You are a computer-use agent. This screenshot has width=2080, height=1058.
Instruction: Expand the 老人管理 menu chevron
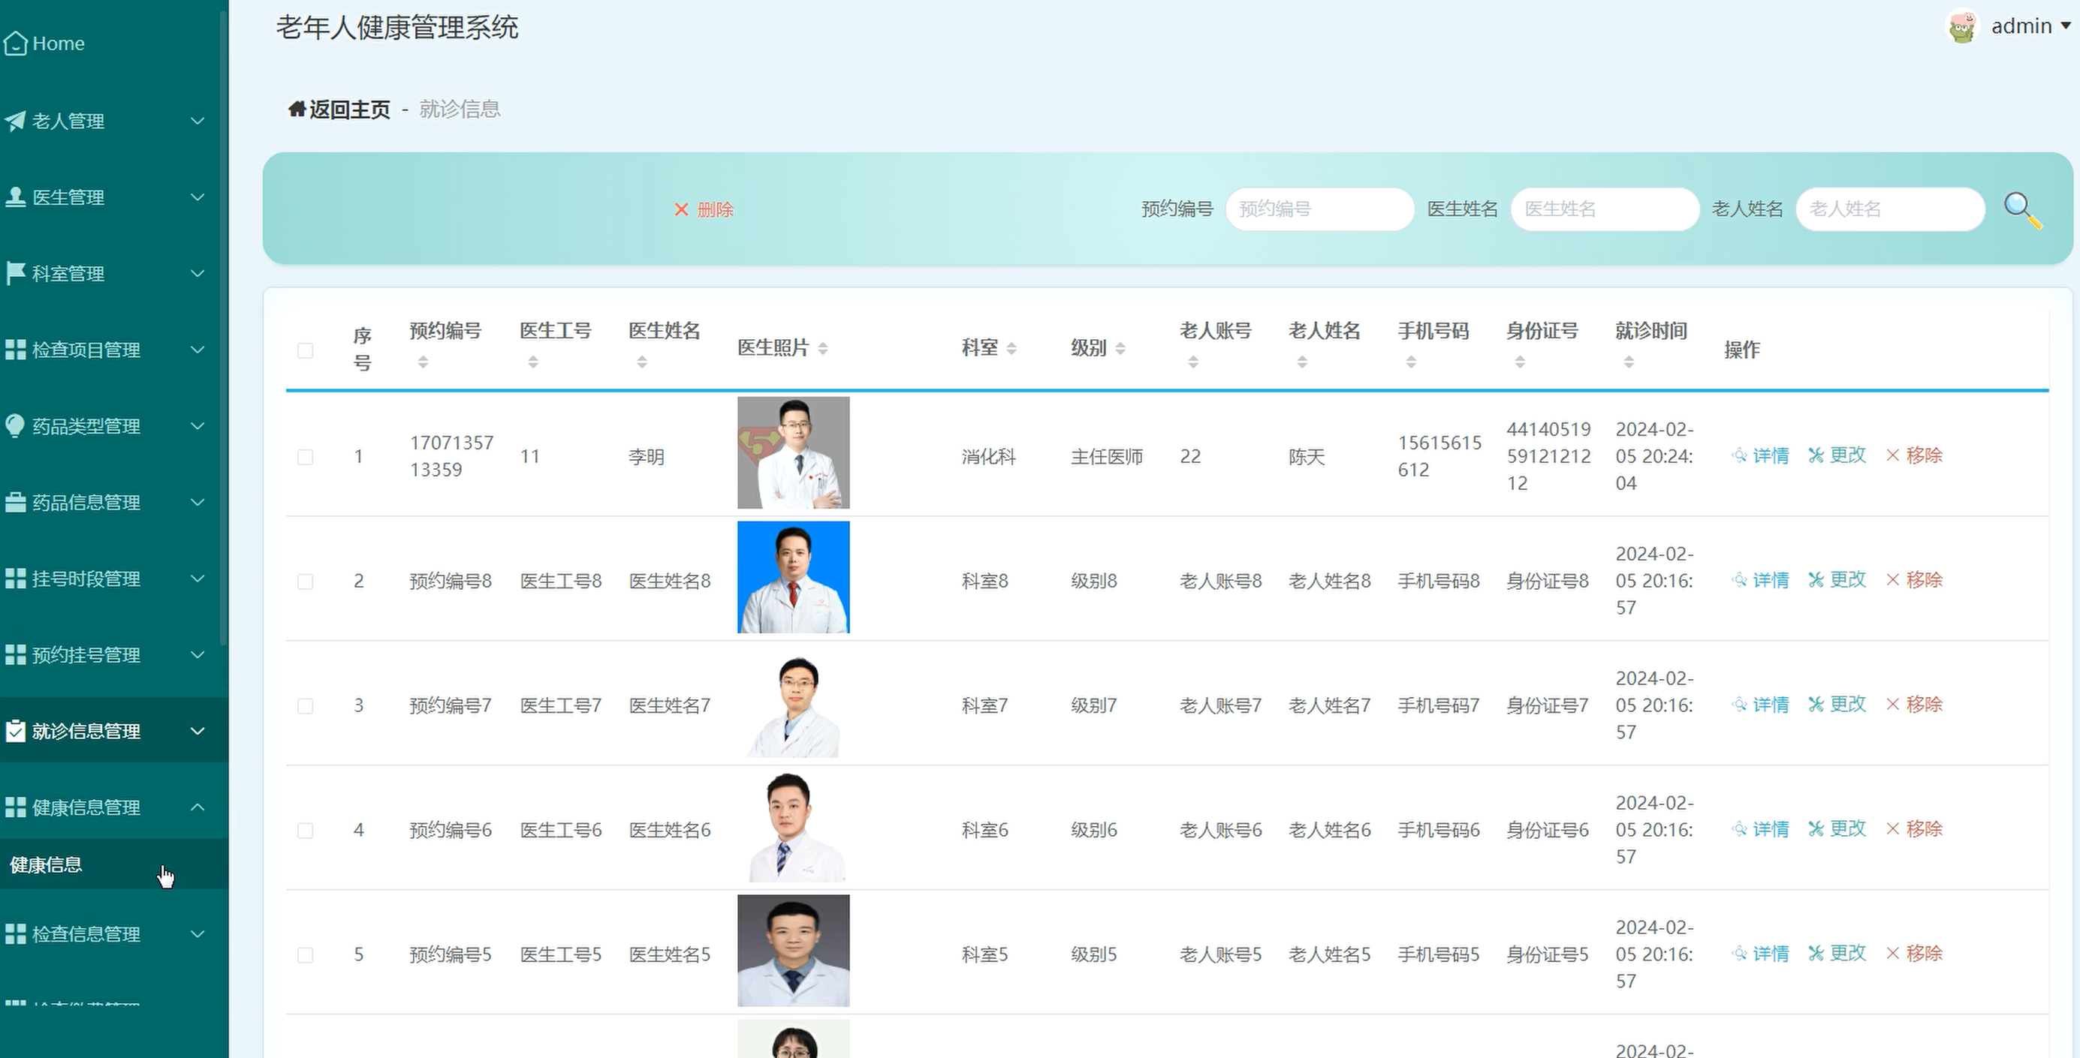click(x=197, y=121)
